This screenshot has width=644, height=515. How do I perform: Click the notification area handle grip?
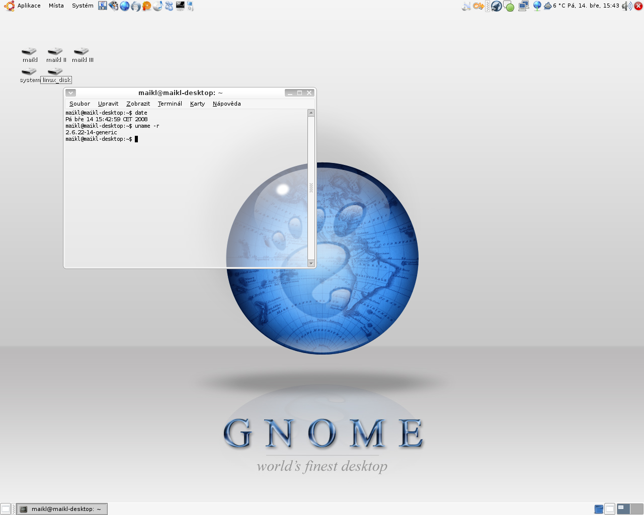488,6
